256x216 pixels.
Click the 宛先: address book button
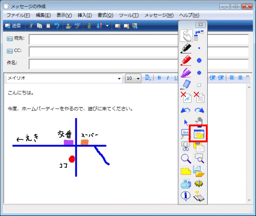15,38
